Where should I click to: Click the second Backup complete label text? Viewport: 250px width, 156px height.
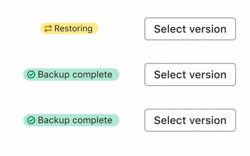pos(75,120)
